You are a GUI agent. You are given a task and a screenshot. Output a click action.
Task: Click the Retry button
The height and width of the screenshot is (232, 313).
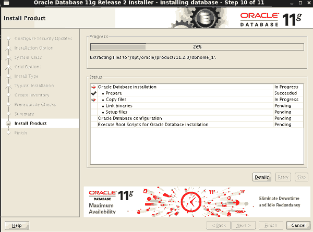283,177
